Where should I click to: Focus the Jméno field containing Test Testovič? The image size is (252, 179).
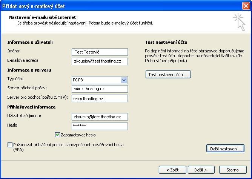[100, 52]
